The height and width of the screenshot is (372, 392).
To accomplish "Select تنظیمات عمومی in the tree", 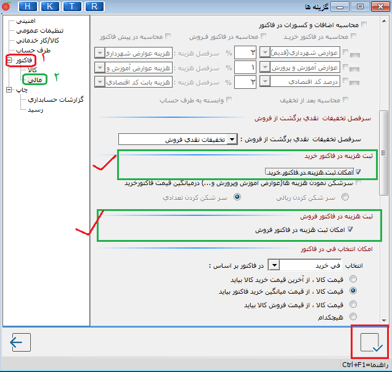I will 39,30.
